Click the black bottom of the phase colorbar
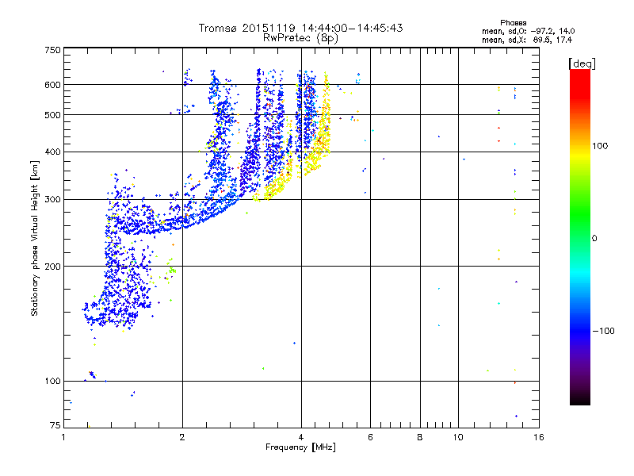The image size is (634, 476). pos(580,399)
